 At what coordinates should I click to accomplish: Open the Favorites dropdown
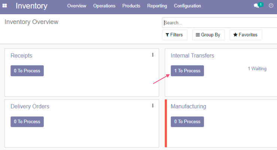[246, 35]
